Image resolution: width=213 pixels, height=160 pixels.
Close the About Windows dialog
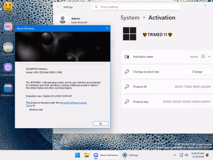point(107,28)
